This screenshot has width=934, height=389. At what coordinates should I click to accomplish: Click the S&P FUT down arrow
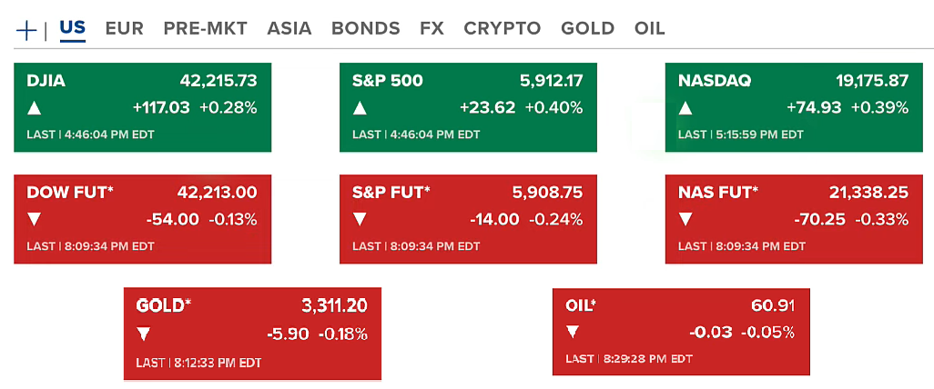pyautogui.click(x=360, y=219)
